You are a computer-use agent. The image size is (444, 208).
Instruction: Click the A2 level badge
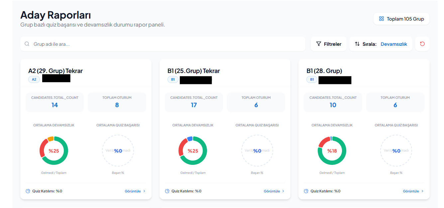[34, 80]
